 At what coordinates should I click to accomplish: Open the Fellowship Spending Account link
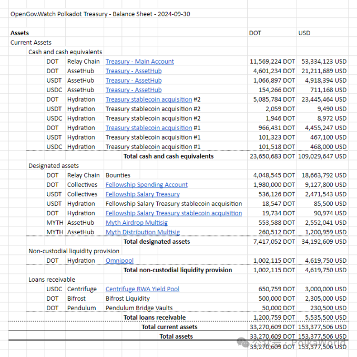point(146,185)
